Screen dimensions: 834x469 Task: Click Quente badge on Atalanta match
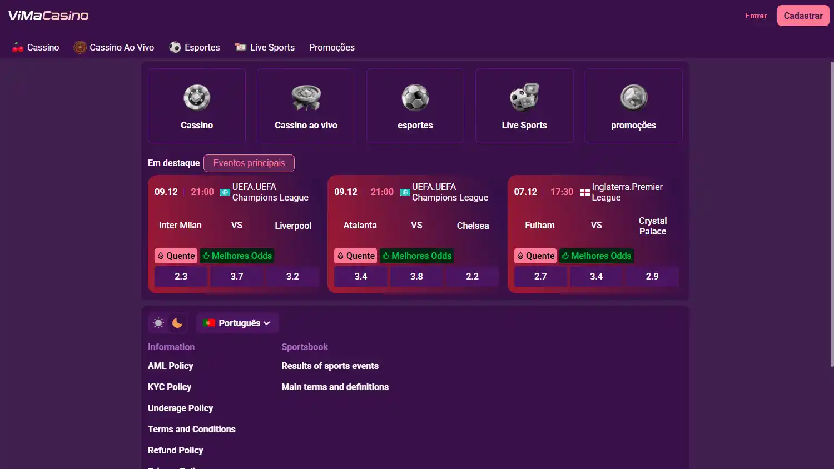[356, 256]
